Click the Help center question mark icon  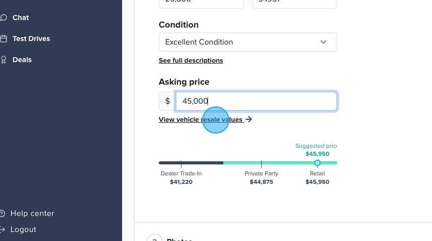3,213
